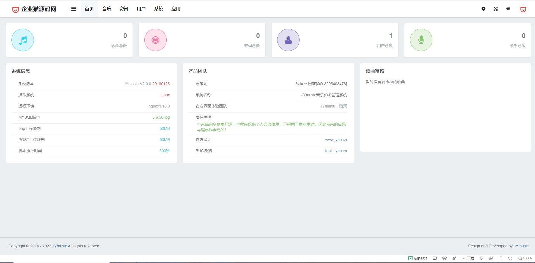
Task: Click the purple user total icon
Action: (288, 40)
